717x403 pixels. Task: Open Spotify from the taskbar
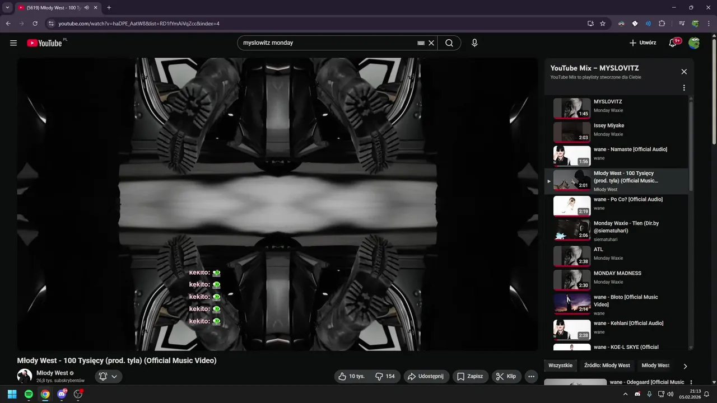[29, 394]
